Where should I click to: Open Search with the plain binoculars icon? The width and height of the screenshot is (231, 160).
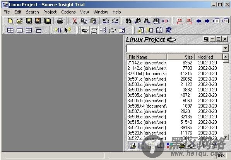point(128,21)
